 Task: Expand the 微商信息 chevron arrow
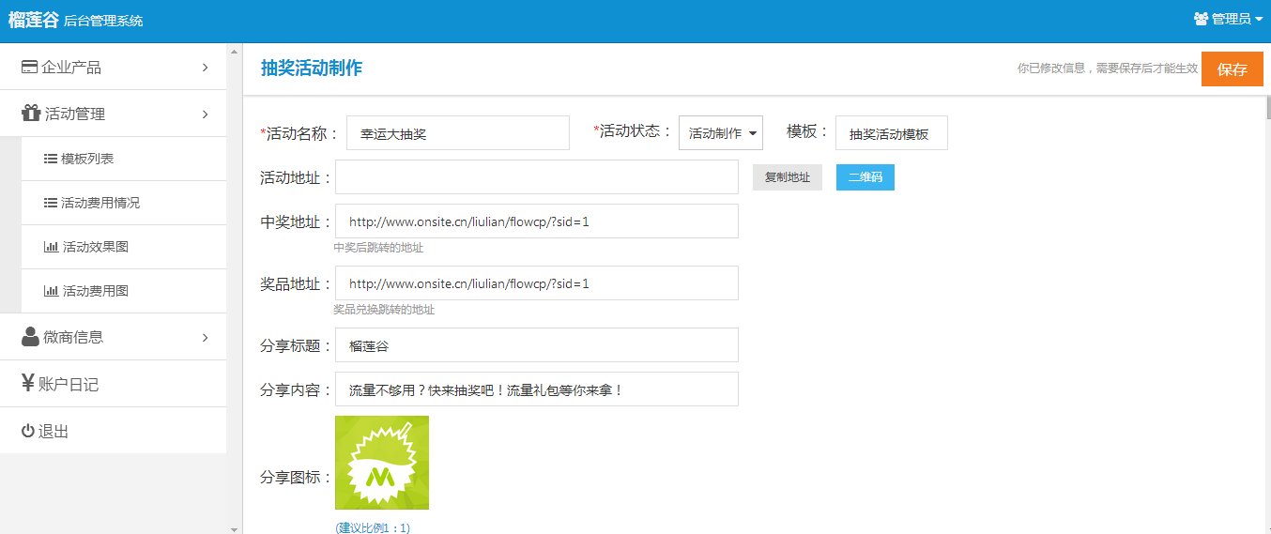tap(205, 338)
